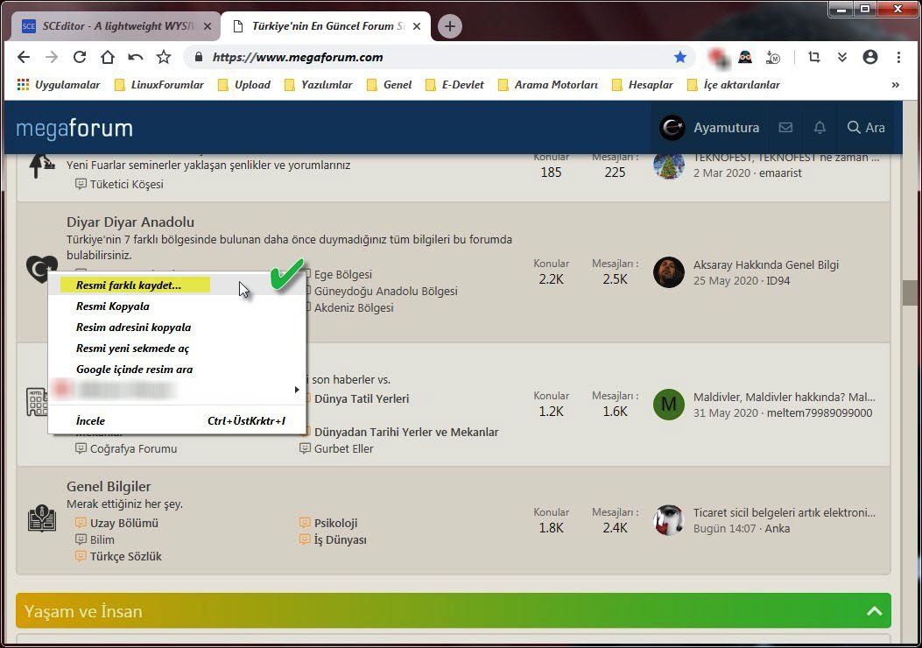
Task: Reload the page with the refresh icon
Action: [80, 57]
